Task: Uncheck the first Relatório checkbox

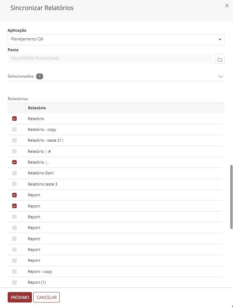Action: [14, 119]
